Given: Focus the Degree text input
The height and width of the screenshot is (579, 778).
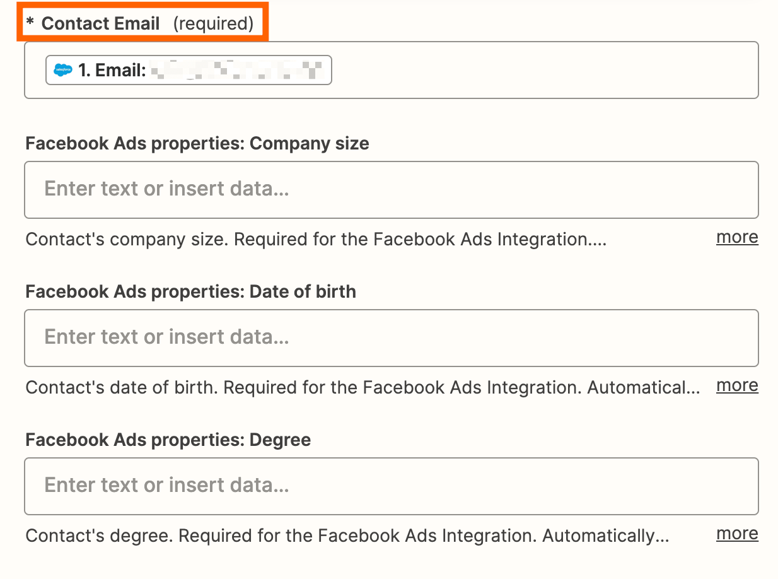Looking at the screenshot, I should point(391,486).
